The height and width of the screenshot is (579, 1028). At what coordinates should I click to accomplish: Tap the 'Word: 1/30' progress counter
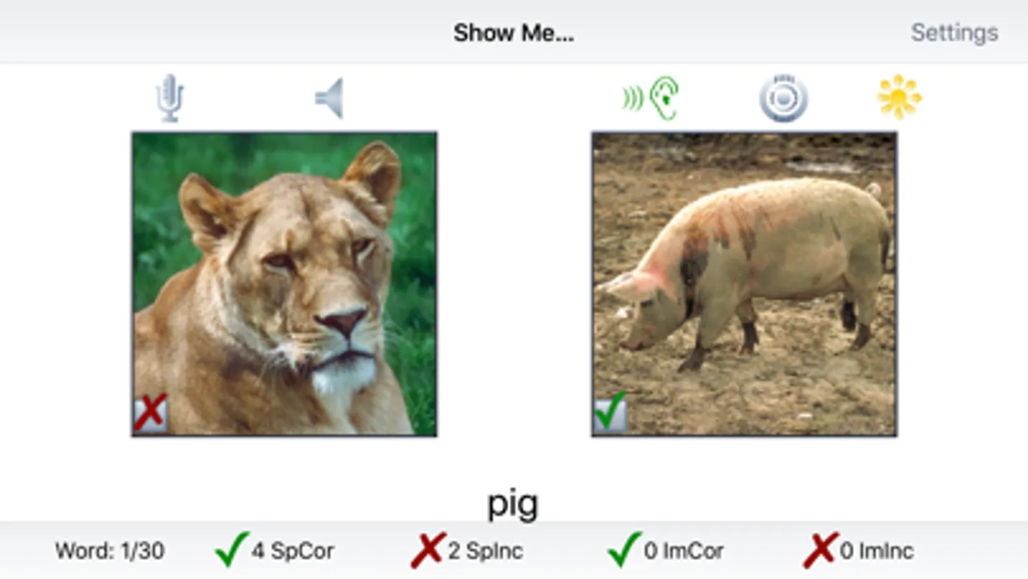coord(110,551)
